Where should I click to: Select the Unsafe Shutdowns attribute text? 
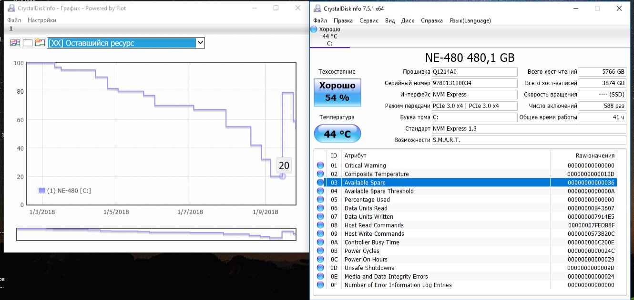[369, 268]
